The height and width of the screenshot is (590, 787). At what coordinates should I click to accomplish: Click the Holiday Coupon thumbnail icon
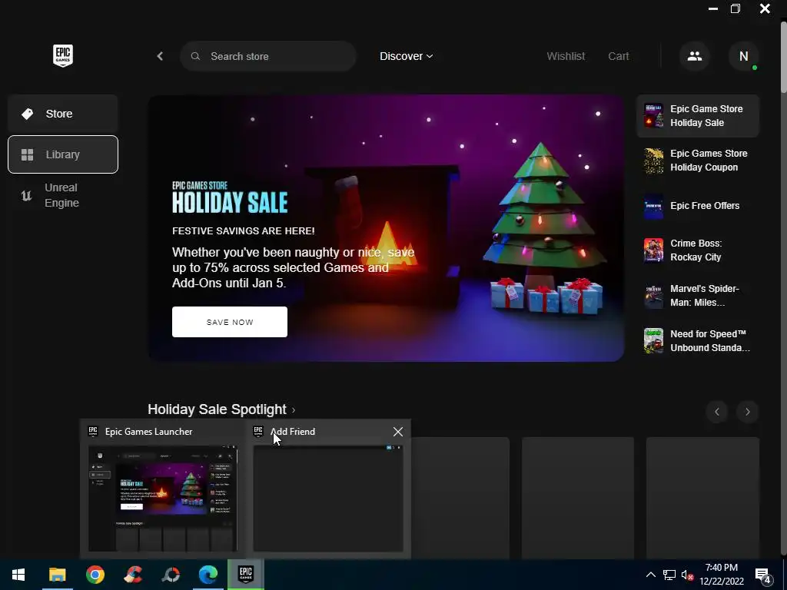(x=653, y=161)
